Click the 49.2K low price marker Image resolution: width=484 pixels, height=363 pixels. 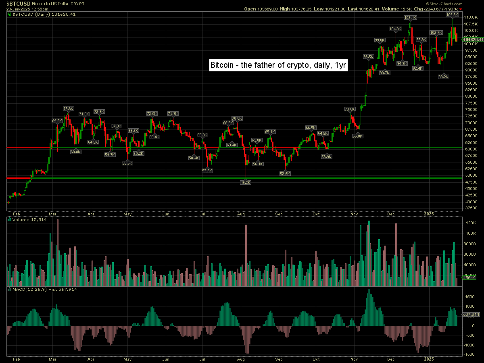point(245,182)
